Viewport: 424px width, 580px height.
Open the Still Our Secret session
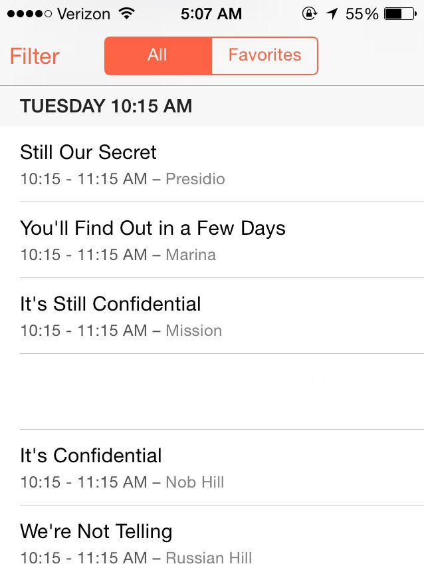click(88, 152)
